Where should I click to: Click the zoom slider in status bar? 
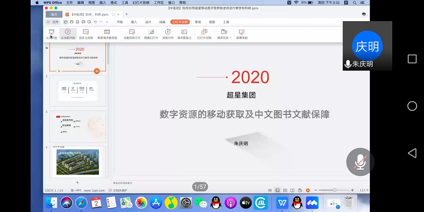tap(334, 190)
